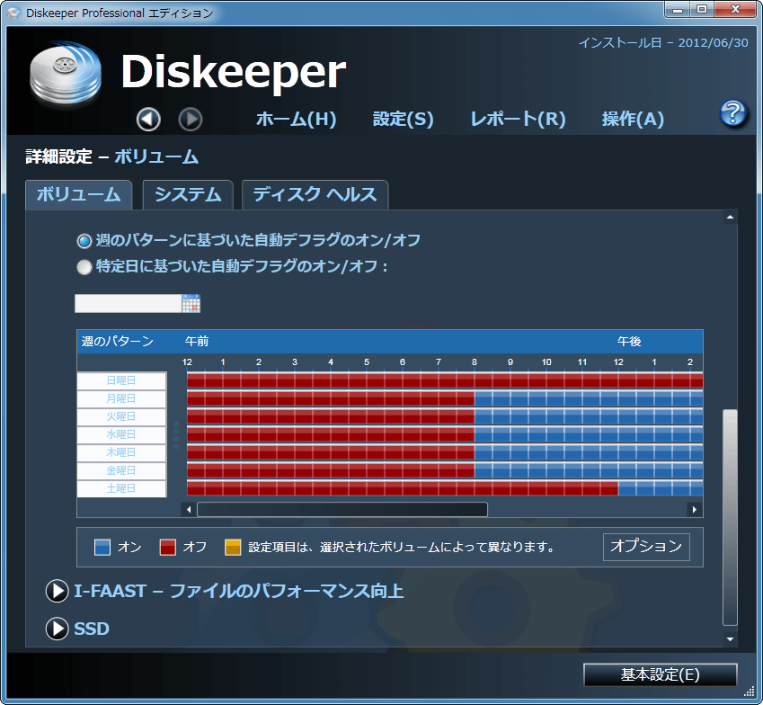This screenshot has height=705, width=763.
Task: Click the red オフ legend swatch
Action: point(168,548)
